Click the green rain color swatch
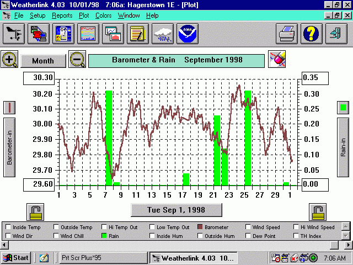The width and height of the screenshot is (353, 265). point(343,108)
